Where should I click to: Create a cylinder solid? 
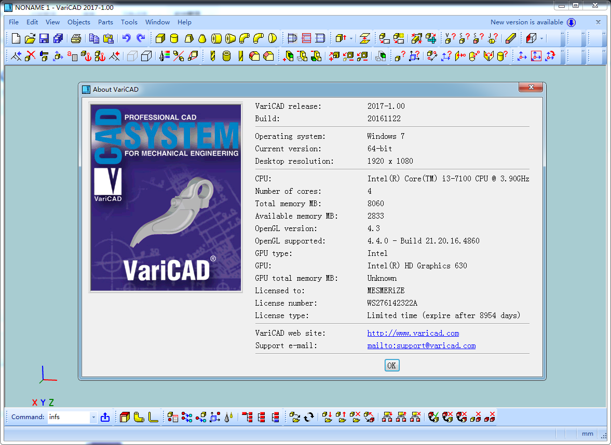pos(173,38)
